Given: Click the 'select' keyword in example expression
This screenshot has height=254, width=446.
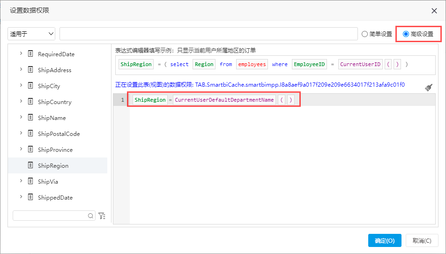Looking at the screenshot, I should click(x=179, y=64).
